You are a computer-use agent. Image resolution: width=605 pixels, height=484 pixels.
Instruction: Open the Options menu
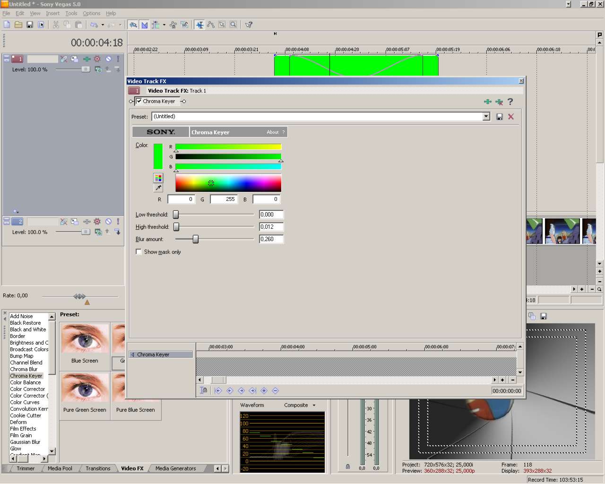click(x=92, y=13)
